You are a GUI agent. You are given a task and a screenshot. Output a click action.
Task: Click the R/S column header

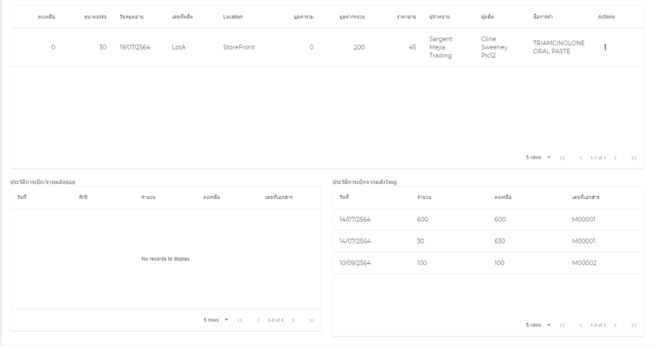tap(83, 197)
